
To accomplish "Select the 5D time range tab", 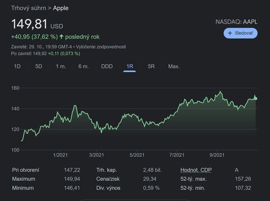I will coord(38,67).
